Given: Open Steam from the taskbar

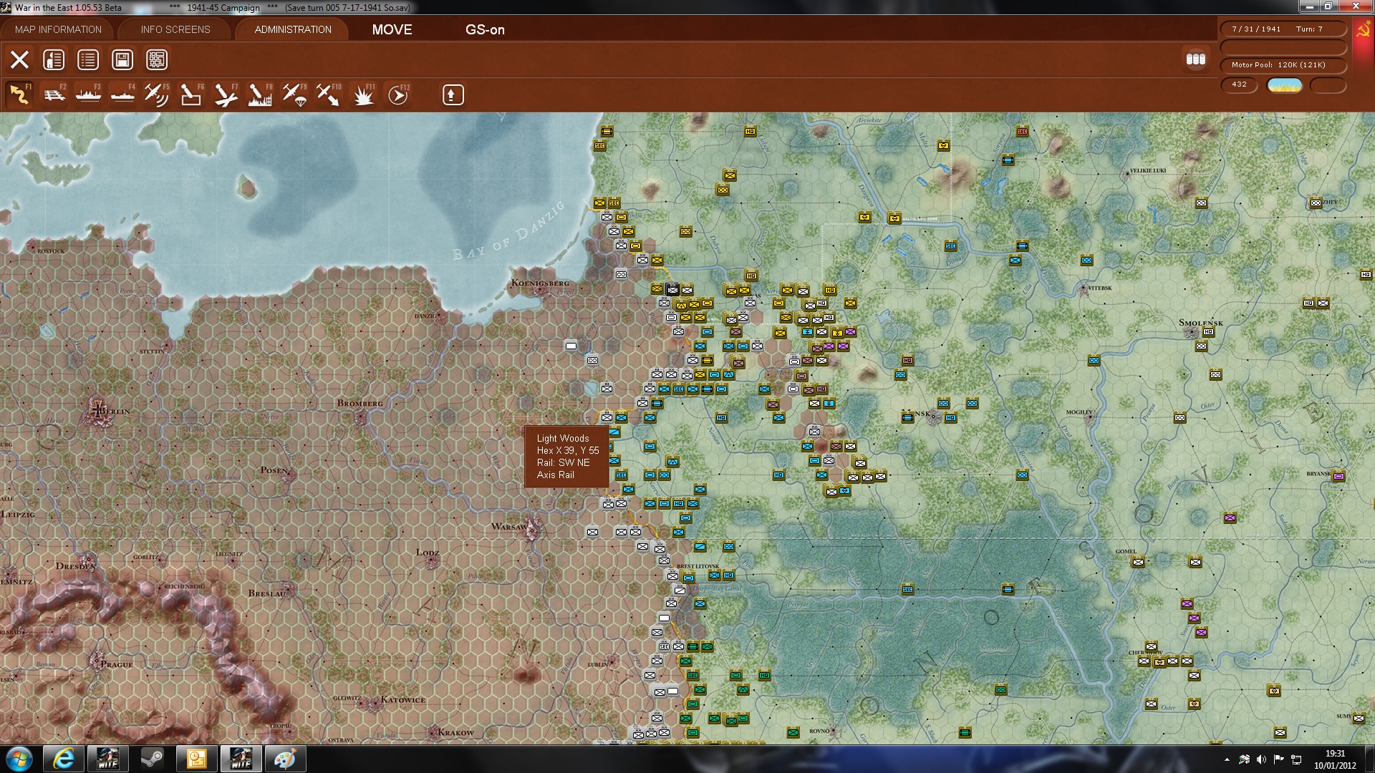Looking at the screenshot, I should tap(151, 759).
